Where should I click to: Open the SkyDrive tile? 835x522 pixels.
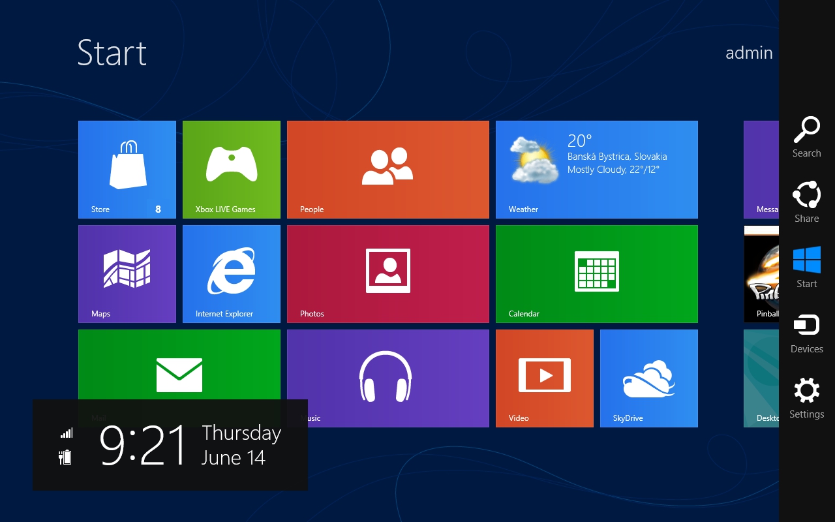pyautogui.click(x=649, y=378)
